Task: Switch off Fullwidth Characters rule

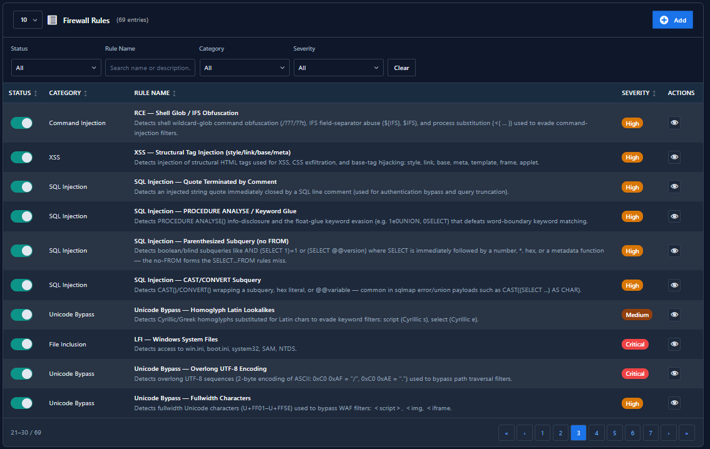Action: click(x=22, y=403)
